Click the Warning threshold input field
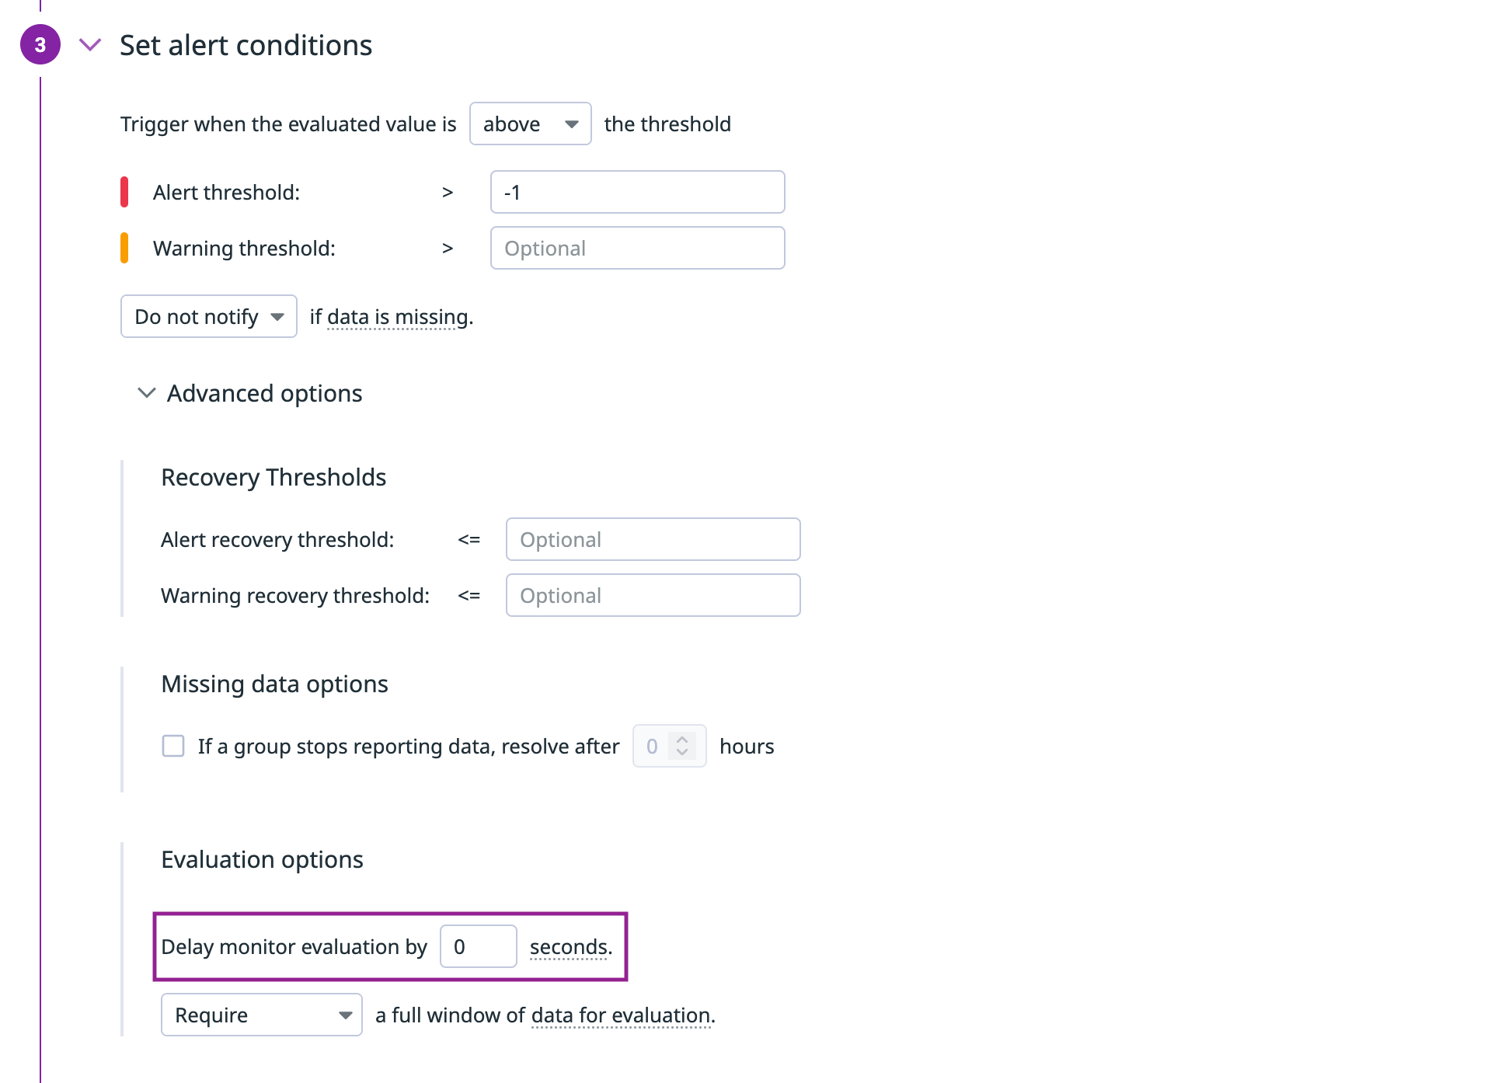1498x1083 pixels. click(637, 249)
